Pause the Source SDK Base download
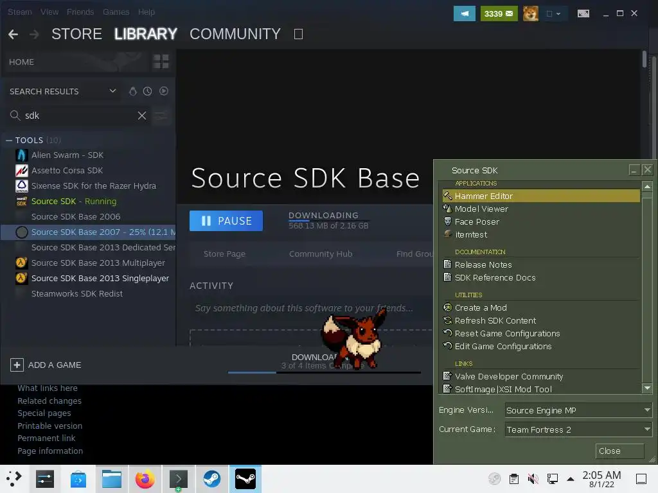The width and height of the screenshot is (658, 493). coord(226,221)
